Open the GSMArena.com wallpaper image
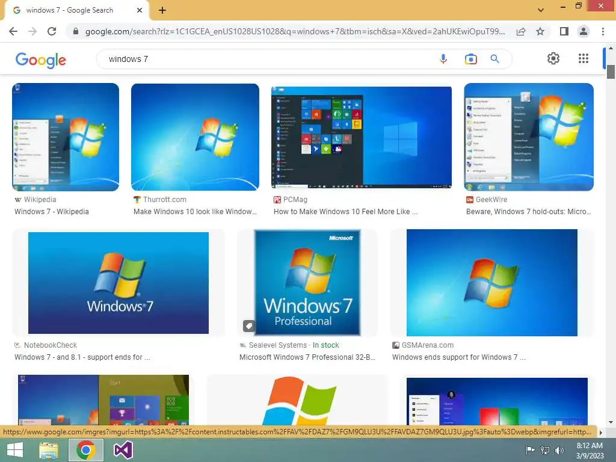Screen dimensions: 616x462 click(492, 283)
